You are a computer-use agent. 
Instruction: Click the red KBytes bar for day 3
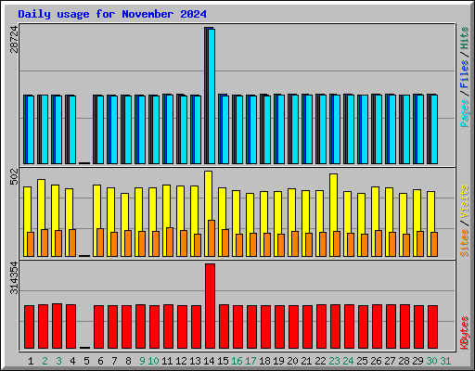[57, 326]
